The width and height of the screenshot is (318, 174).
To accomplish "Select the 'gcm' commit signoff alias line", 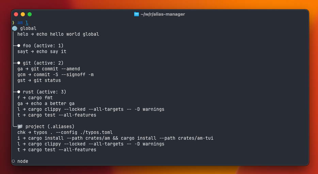I will (55, 75).
